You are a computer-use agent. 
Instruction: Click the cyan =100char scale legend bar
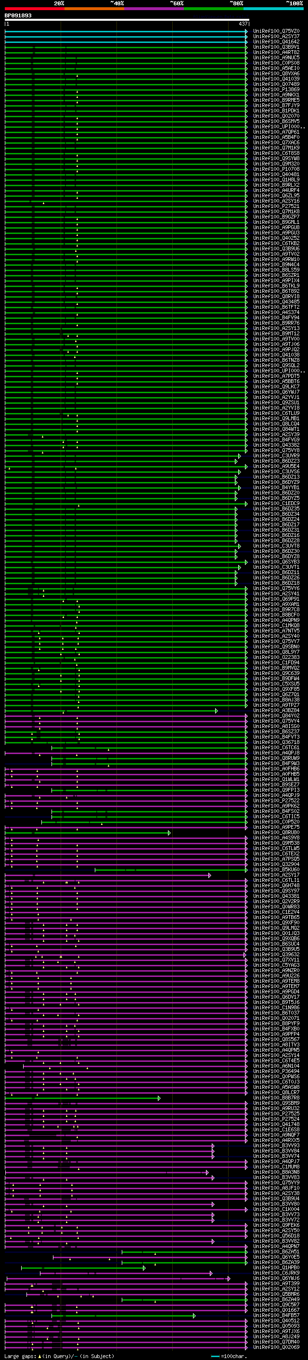click(215, 1356)
